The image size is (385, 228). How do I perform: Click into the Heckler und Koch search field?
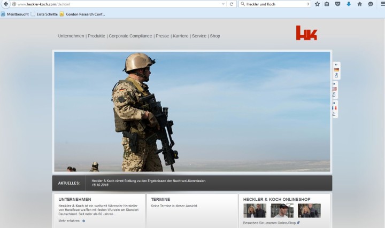pos(273,4)
